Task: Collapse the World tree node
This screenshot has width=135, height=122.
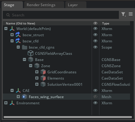Action: point(6,28)
